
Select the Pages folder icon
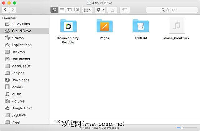click(105, 26)
